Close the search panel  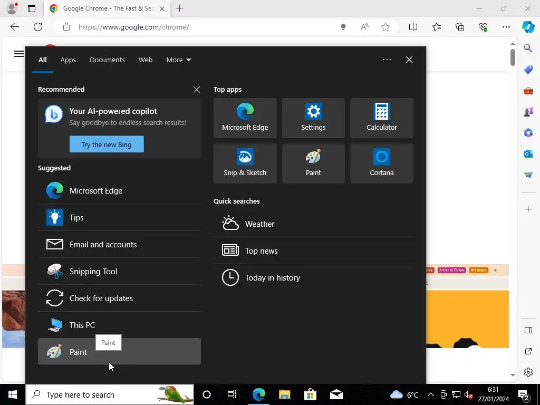point(409,60)
